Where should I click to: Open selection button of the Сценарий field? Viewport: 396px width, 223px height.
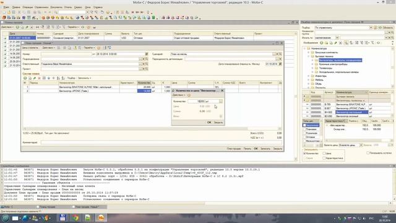pos(274,54)
